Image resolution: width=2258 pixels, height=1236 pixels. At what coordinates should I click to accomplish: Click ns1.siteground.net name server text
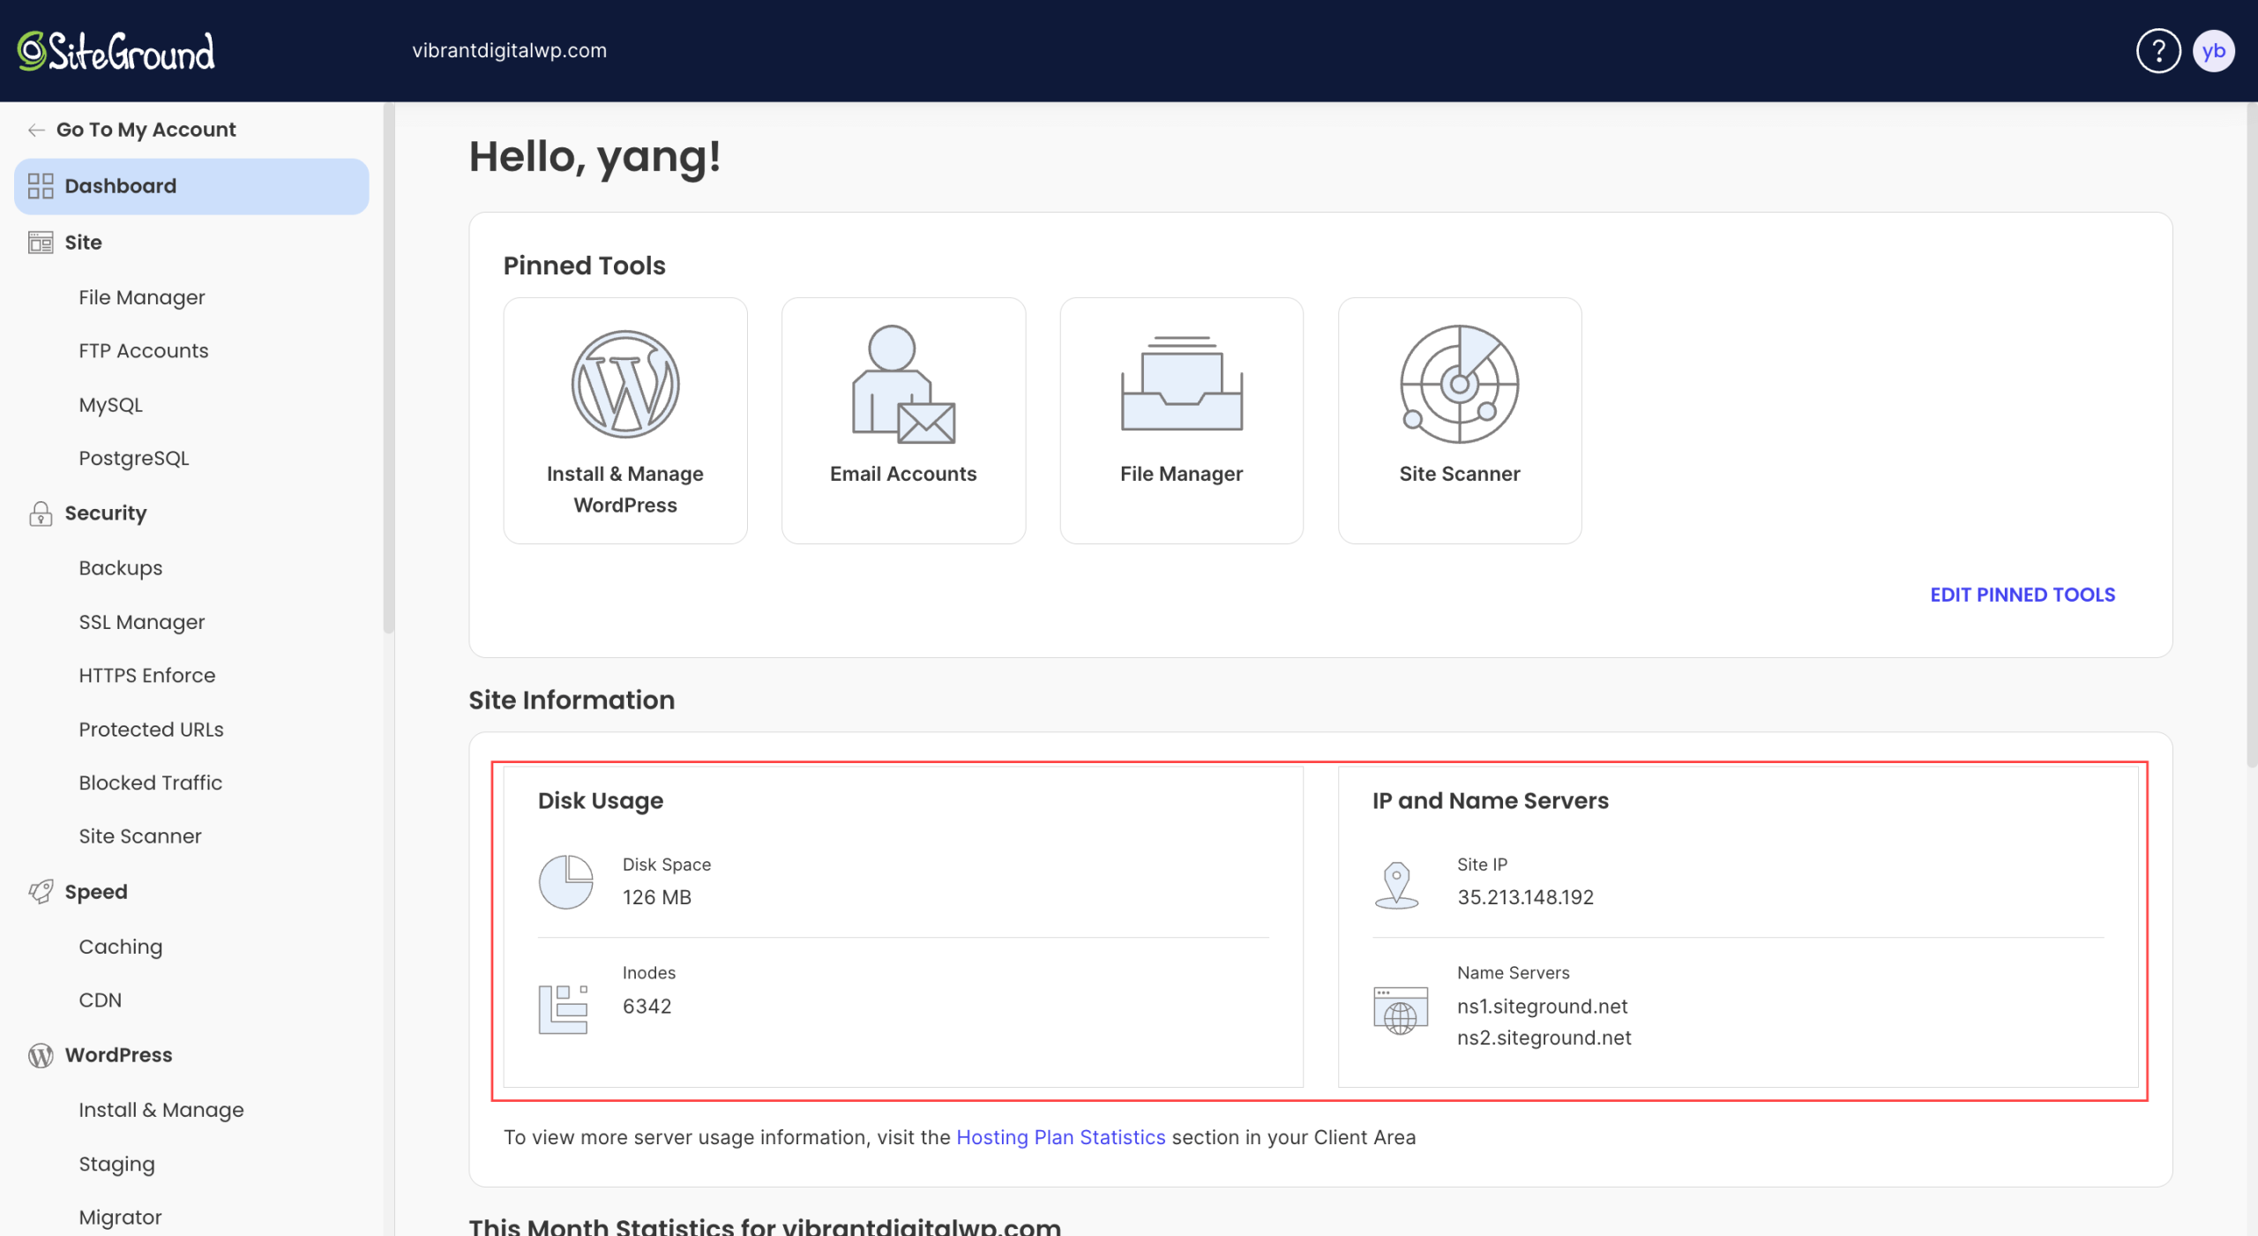pos(1542,1007)
